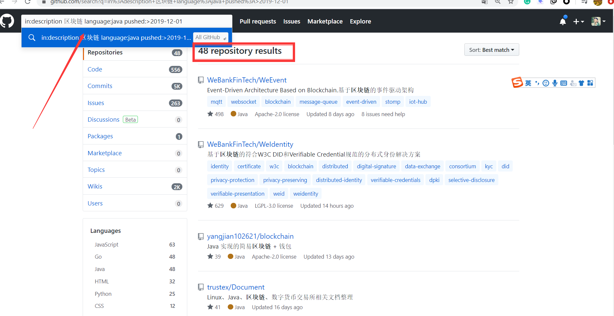This screenshot has height=316, width=614.
Task: Select the Discussions Beta filter
Action: (x=135, y=119)
